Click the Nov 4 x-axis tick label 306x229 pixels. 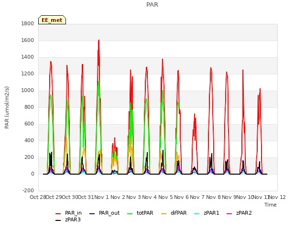150,197
